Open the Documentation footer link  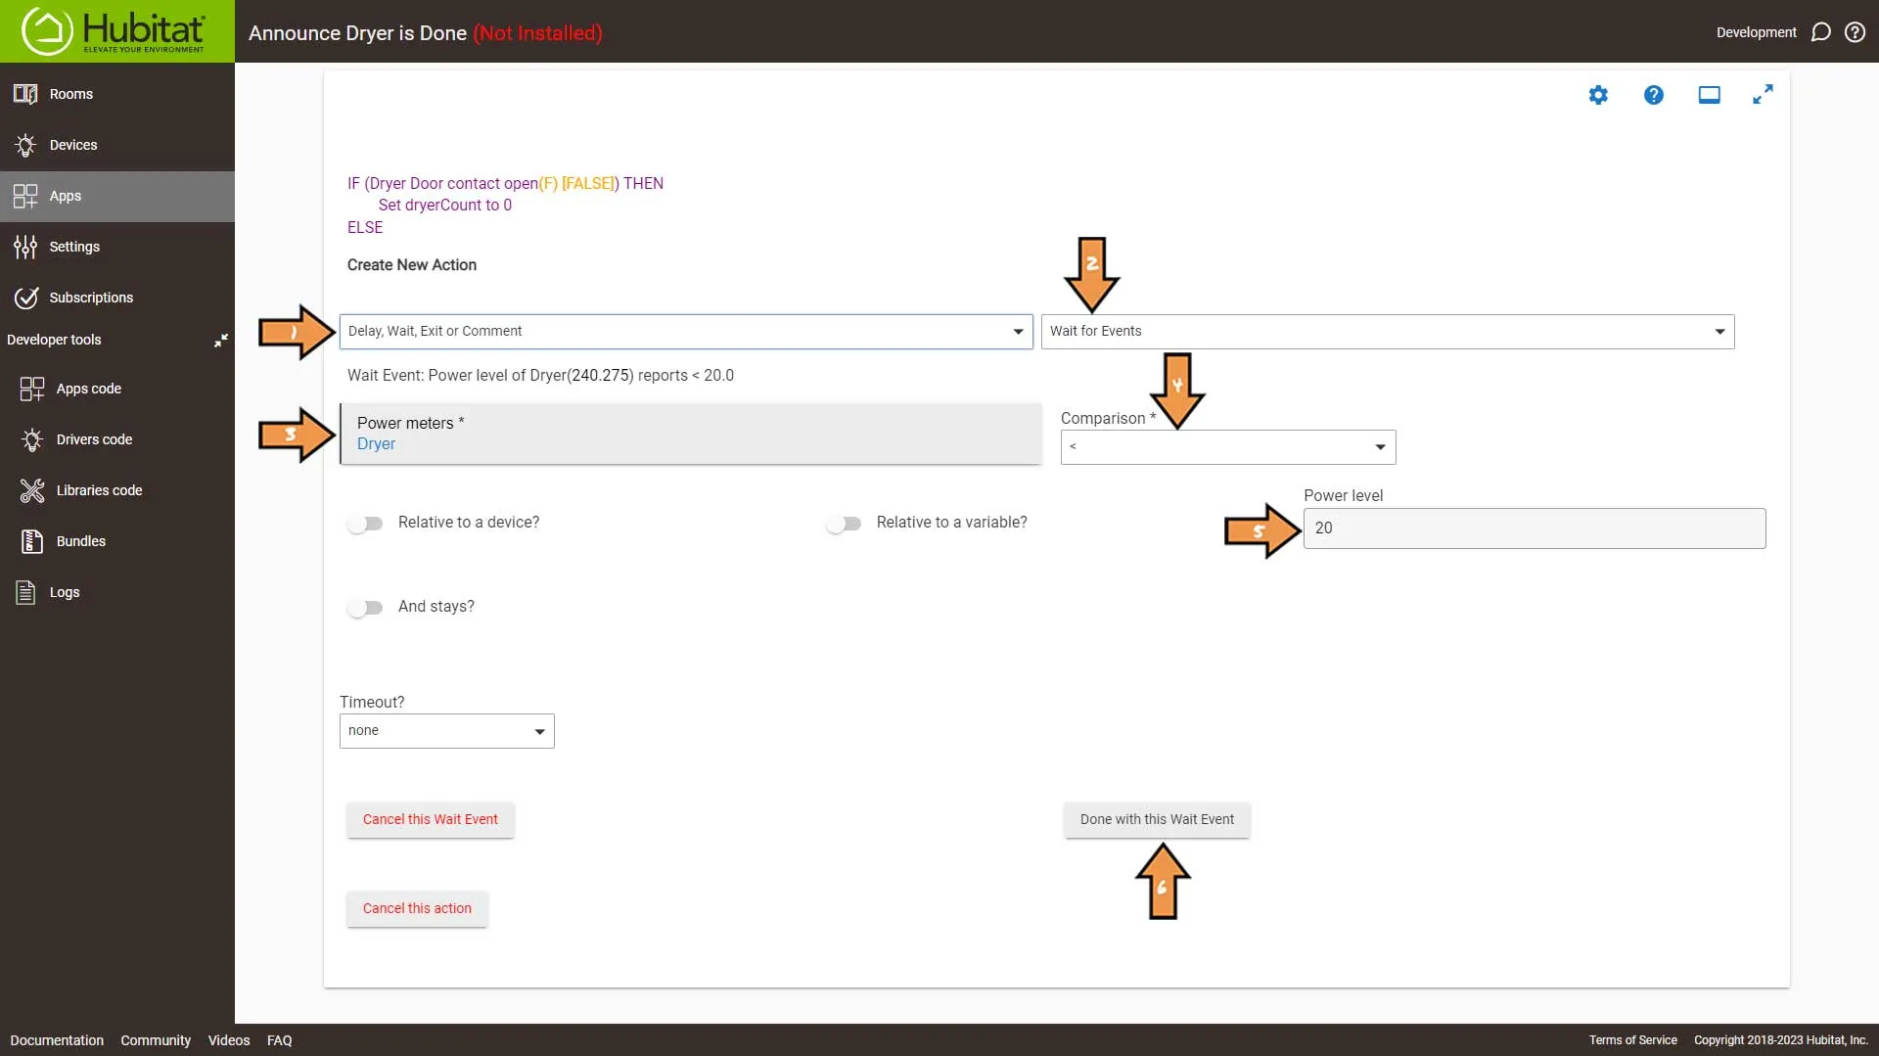coord(57,1040)
